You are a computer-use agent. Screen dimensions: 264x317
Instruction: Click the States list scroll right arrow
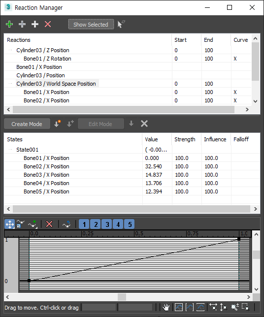click(x=256, y=209)
